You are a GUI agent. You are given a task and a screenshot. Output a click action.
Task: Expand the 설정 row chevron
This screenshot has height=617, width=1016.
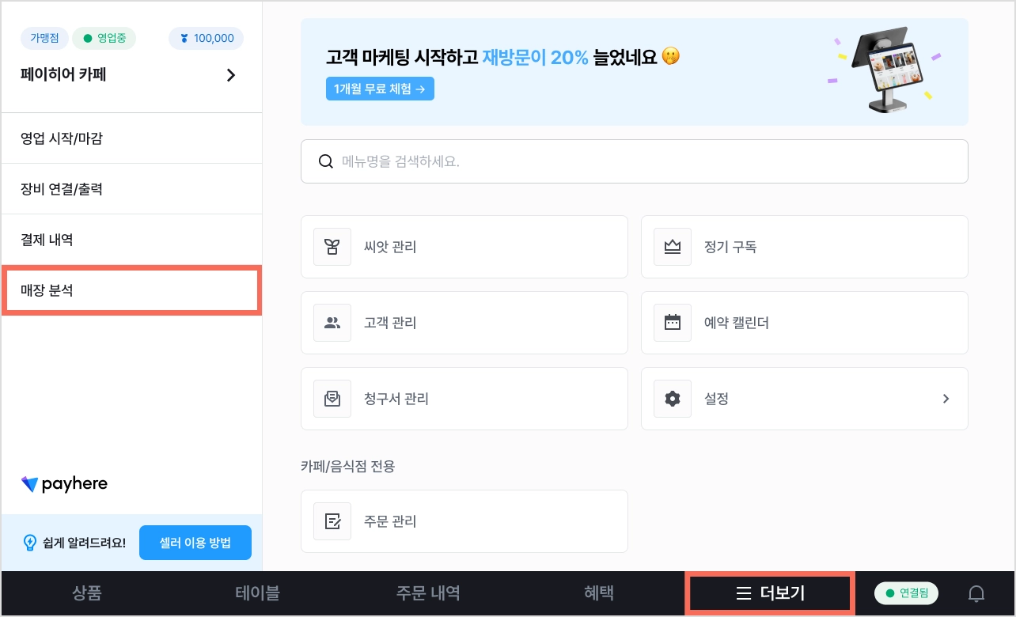coord(946,399)
